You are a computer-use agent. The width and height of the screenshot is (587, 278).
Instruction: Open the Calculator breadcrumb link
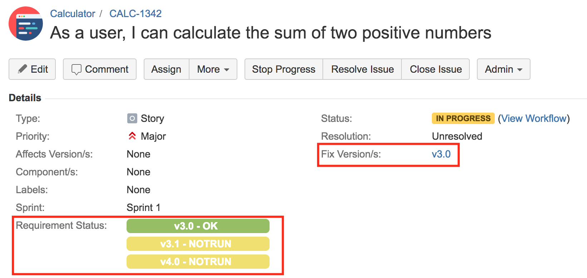[73, 14]
